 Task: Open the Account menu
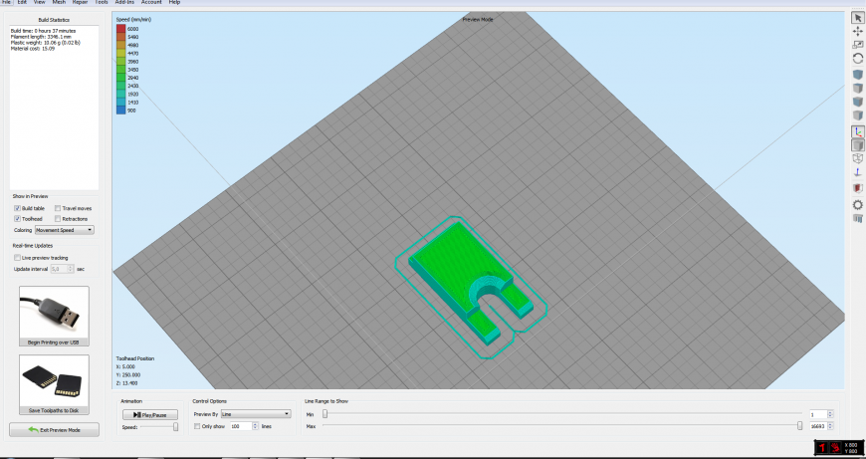[x=151, y=2]
